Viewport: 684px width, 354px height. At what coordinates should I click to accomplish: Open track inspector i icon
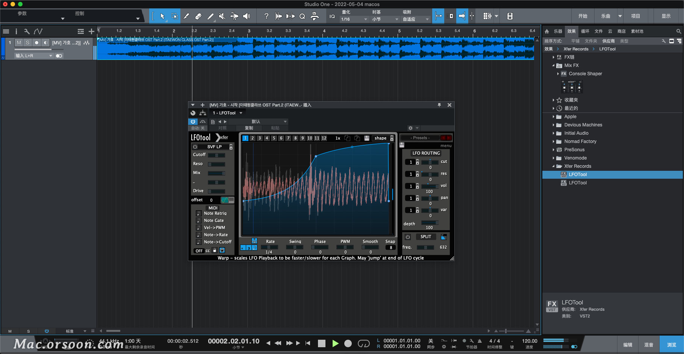16,31
